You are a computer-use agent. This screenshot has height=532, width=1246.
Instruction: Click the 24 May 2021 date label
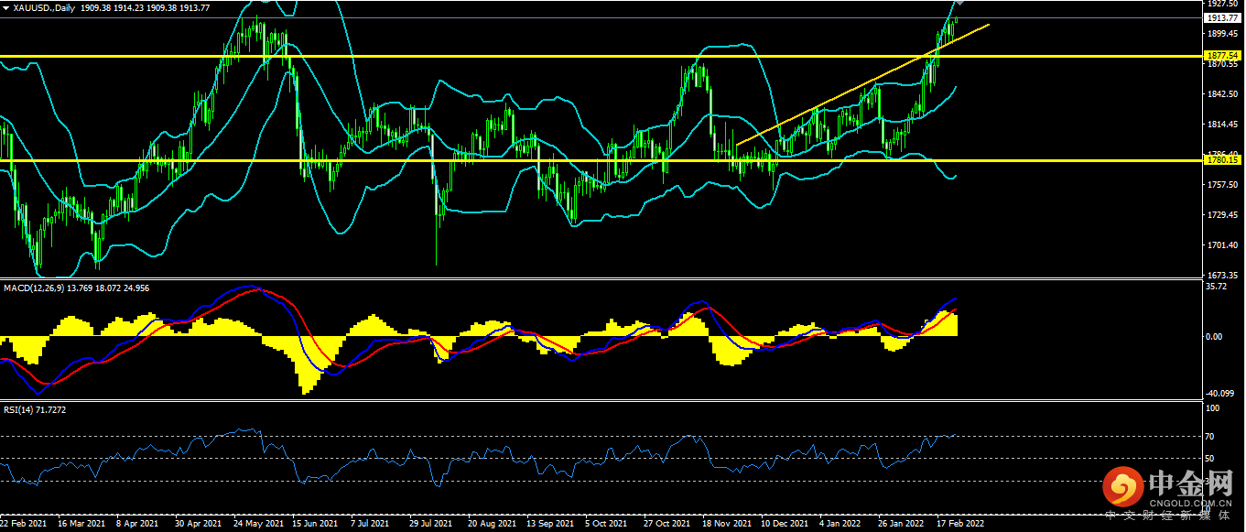coord(258,524)
